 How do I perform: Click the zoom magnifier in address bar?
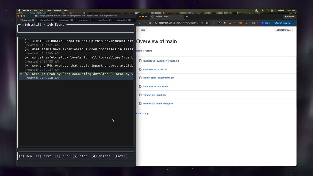click(x=202, y=23)
